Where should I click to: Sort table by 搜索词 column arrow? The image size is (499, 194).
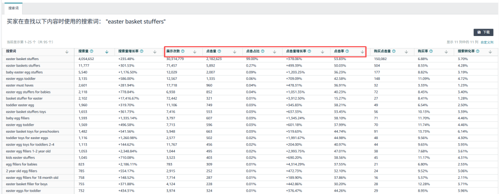tap(67, 52)
